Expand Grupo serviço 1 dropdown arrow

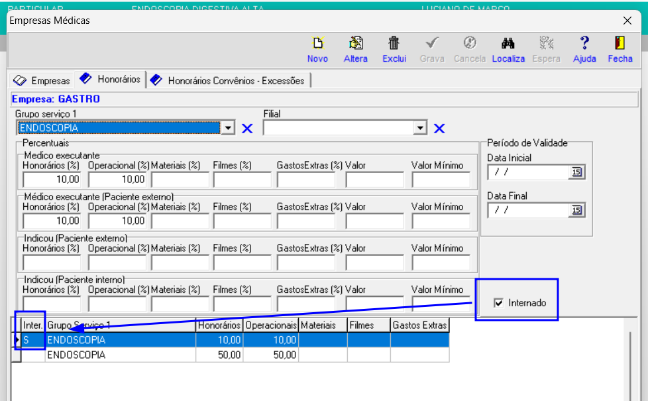point(228,128)
